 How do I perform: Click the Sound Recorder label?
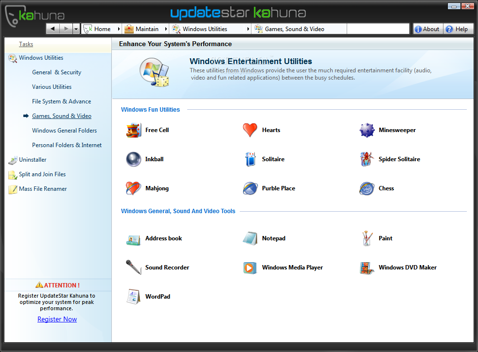tap(167, 268)
